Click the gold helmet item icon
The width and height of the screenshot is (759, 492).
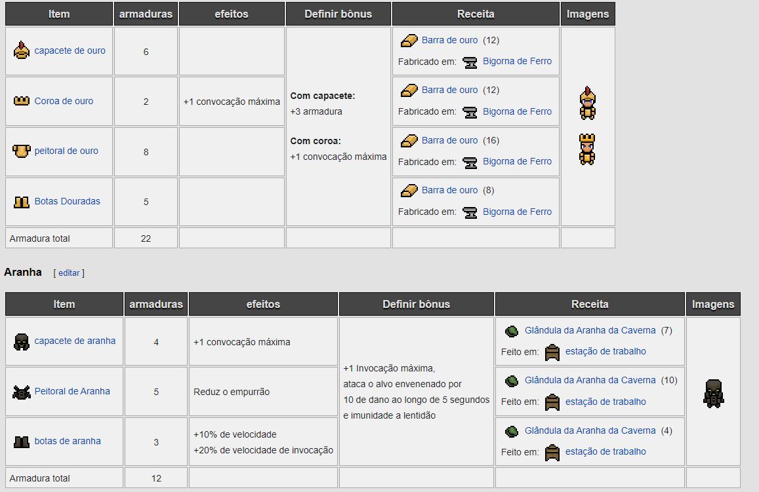pos(22,50)
